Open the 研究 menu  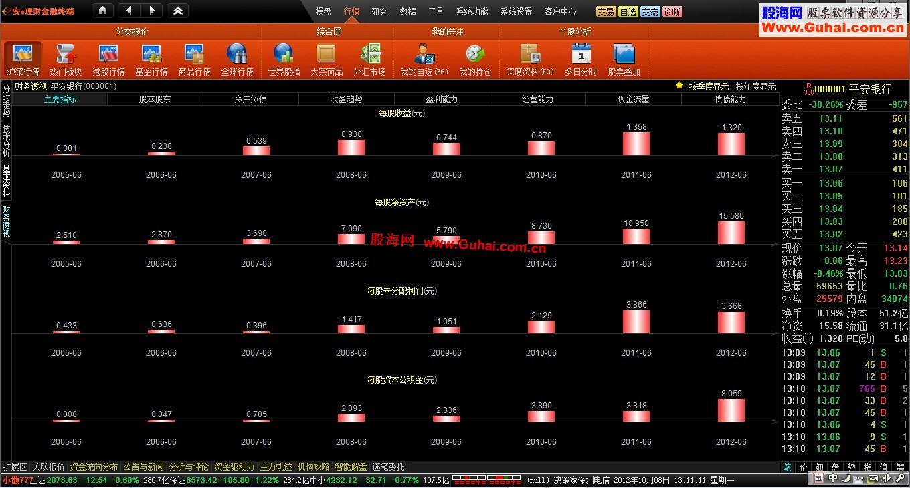pos(380,11)
